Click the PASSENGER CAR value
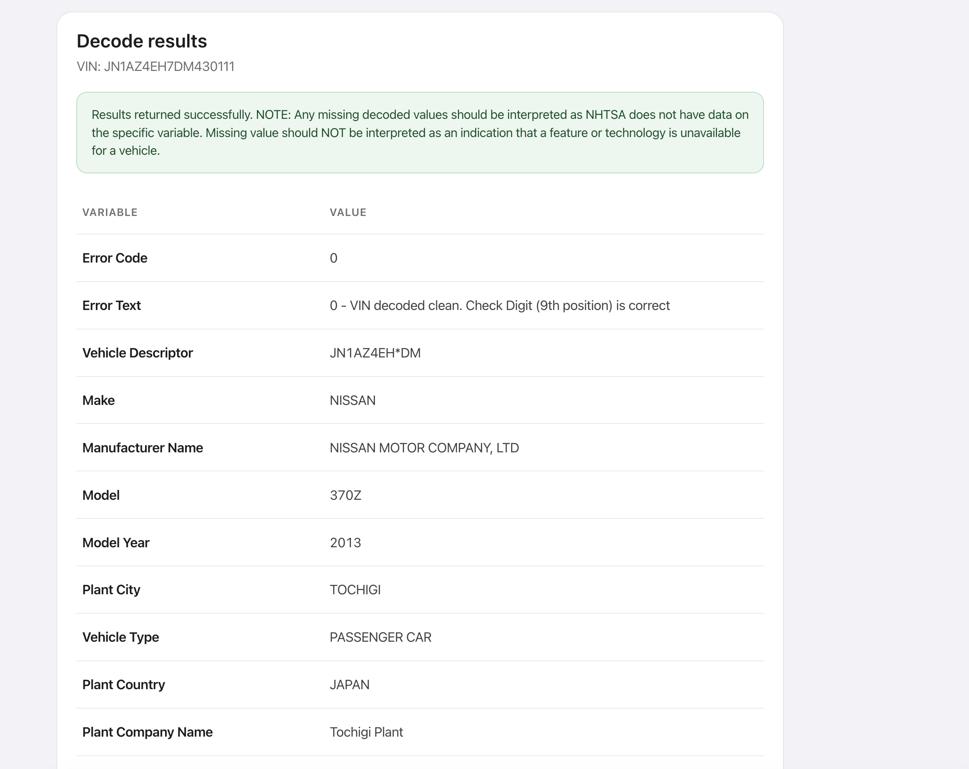Viewport: 969px width, 769px height. point(381,637)
